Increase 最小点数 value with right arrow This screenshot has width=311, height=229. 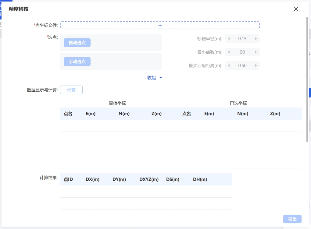[x=256, y=52]
